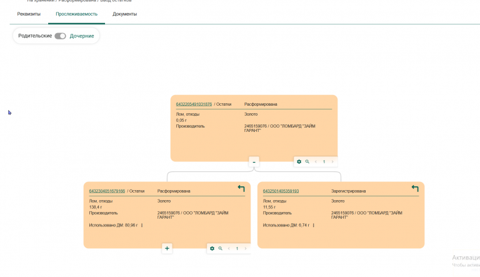Expand the 138,4 г card's children with plus
Viewport: 480px width, 277px height.
[167, 248]
